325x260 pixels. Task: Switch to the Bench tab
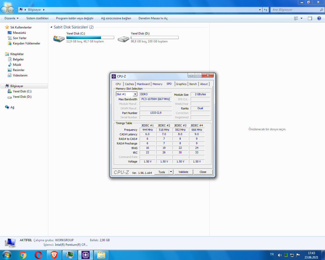pos(193,84)
